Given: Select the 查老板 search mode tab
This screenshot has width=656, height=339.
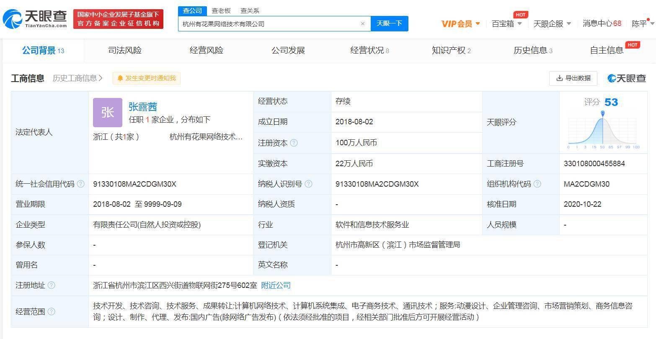Looking at the screenshot, I should (x=221, y=10).
